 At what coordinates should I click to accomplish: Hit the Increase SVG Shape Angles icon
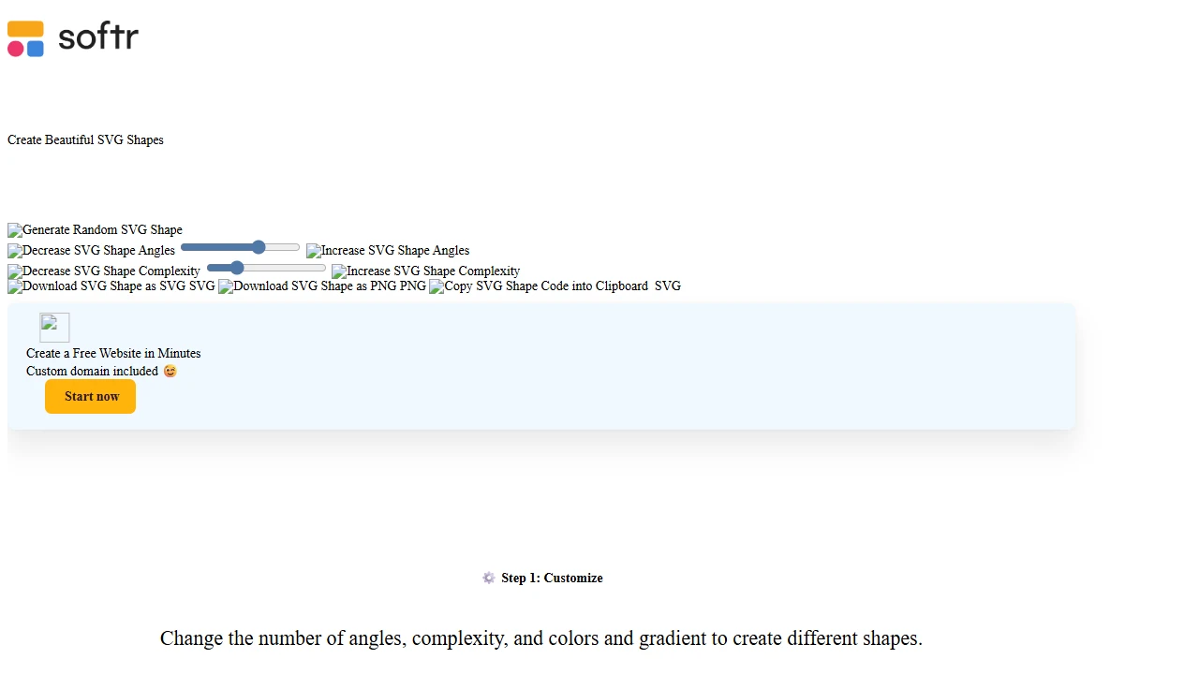pyautogui.click(x=388, y=251)
